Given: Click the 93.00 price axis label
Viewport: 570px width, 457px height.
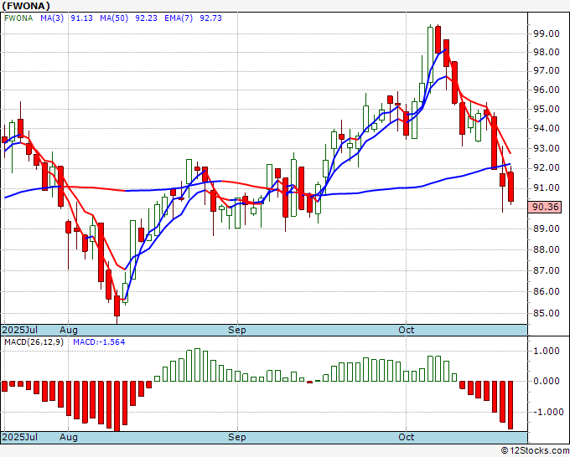Looking at the screenshot, I should tap(546, 148).
